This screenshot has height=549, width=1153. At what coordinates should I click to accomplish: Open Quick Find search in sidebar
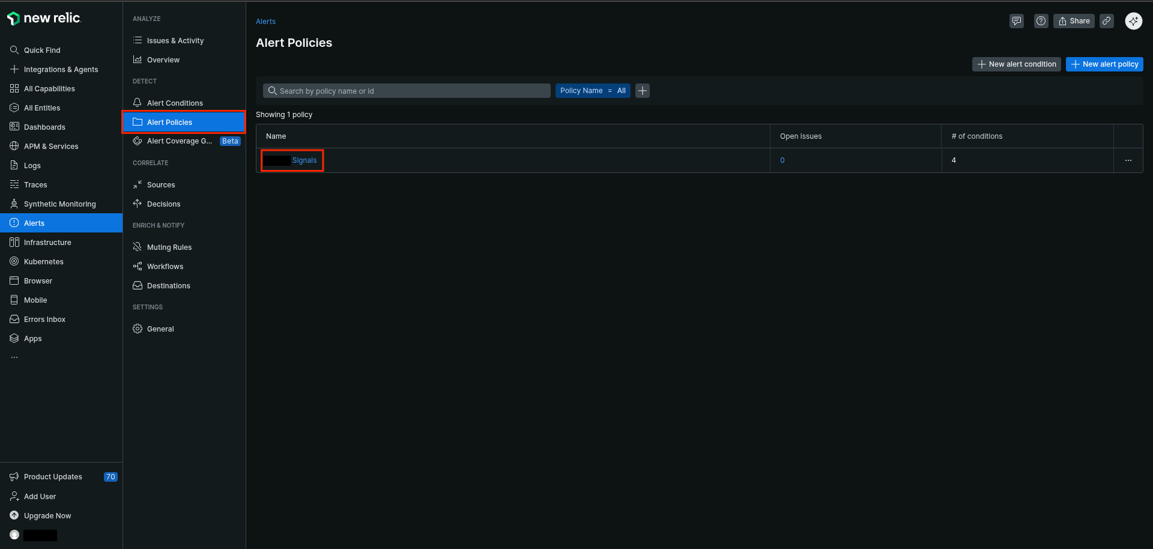(42, 50)
